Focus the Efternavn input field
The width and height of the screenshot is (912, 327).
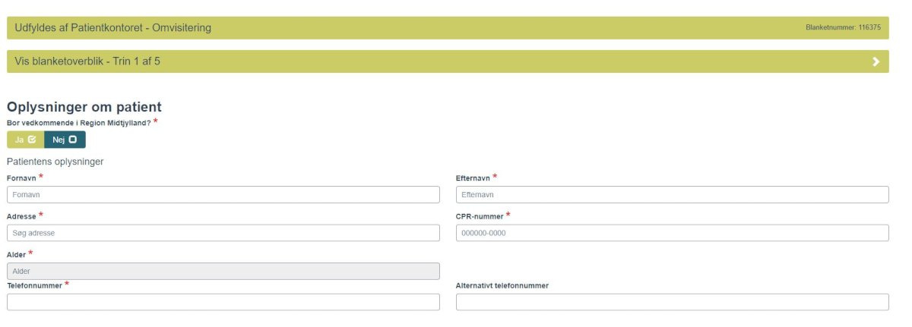pos(672,195)
